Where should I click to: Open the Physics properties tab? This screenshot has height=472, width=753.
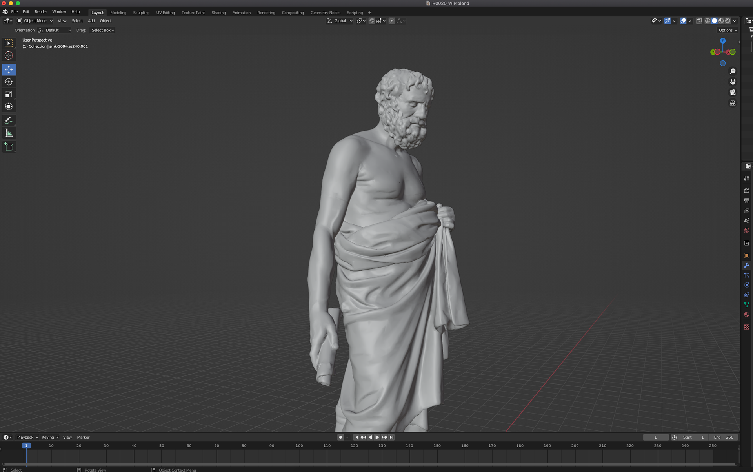point(747,285)
